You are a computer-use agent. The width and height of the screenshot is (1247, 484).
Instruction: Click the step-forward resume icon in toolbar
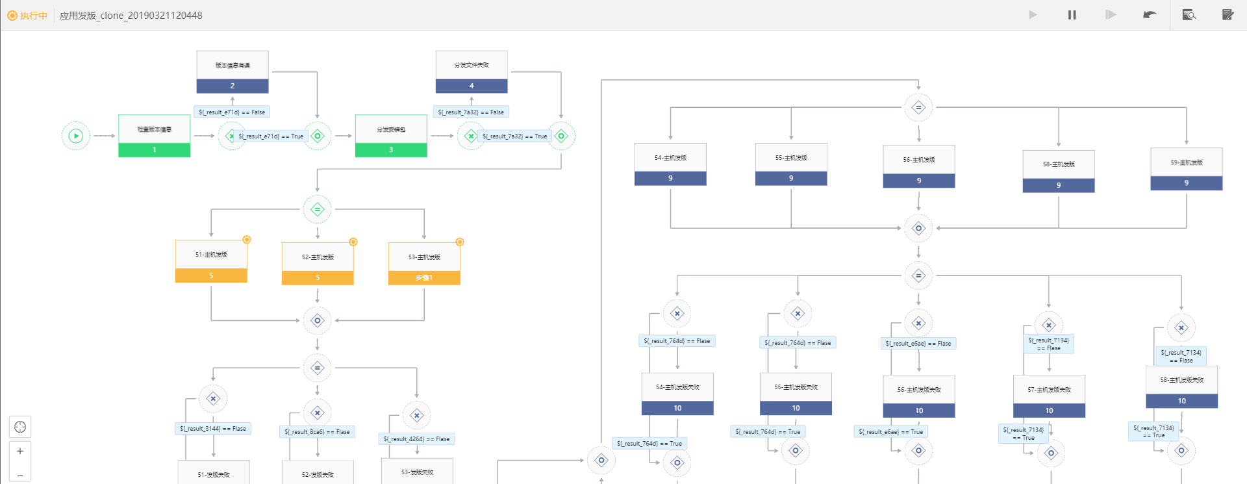click(x=1111, y=15)
